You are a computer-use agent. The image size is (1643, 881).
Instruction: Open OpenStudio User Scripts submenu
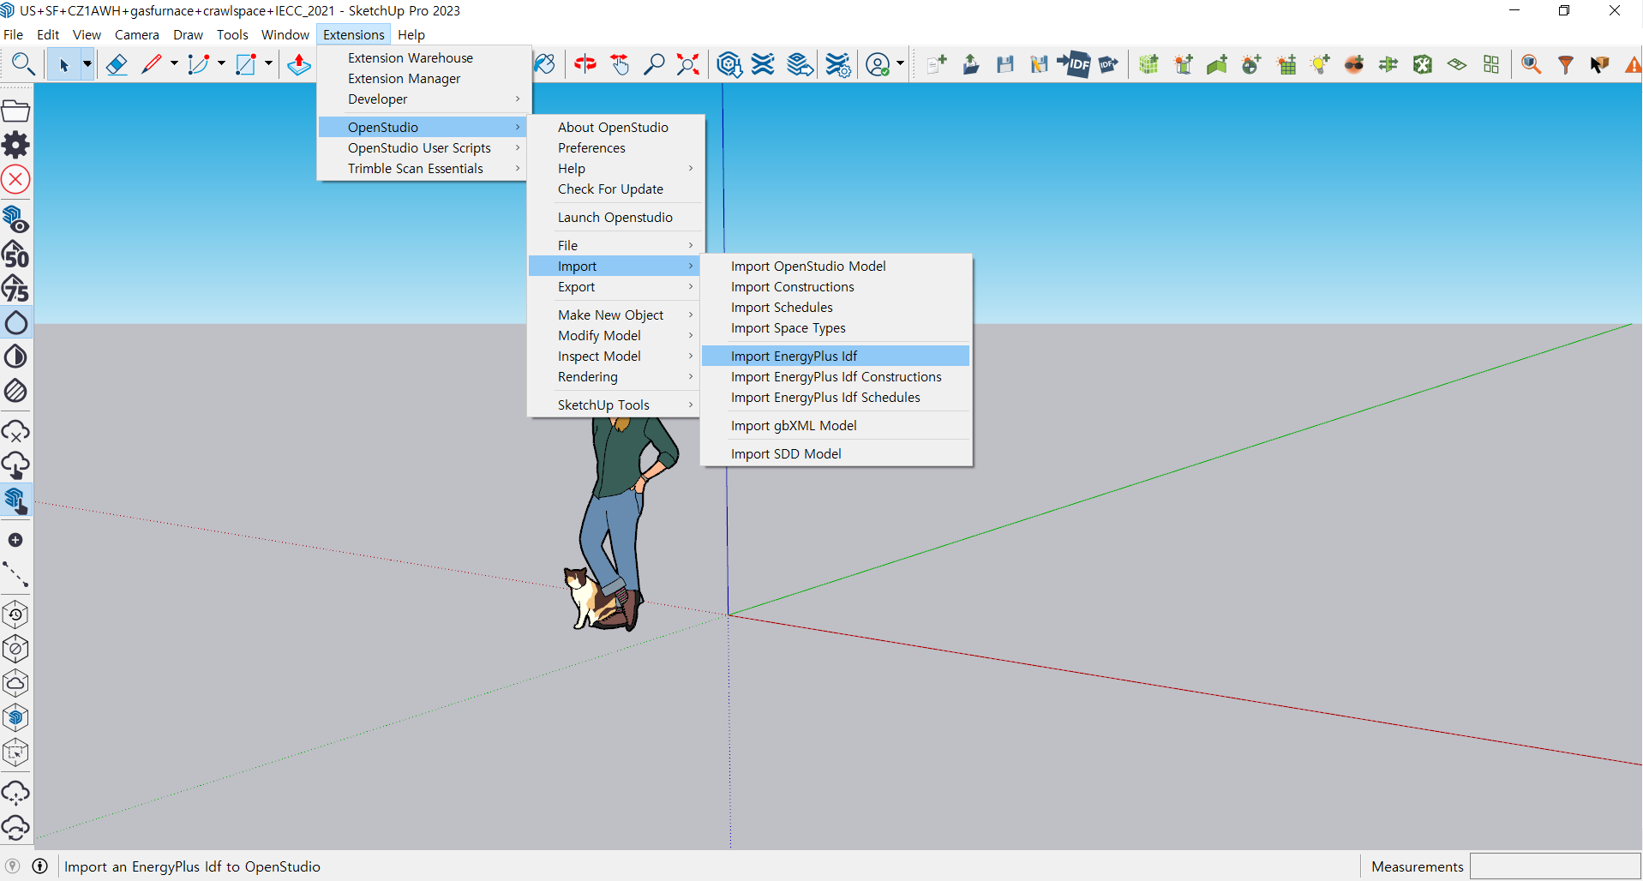(422, 148)
